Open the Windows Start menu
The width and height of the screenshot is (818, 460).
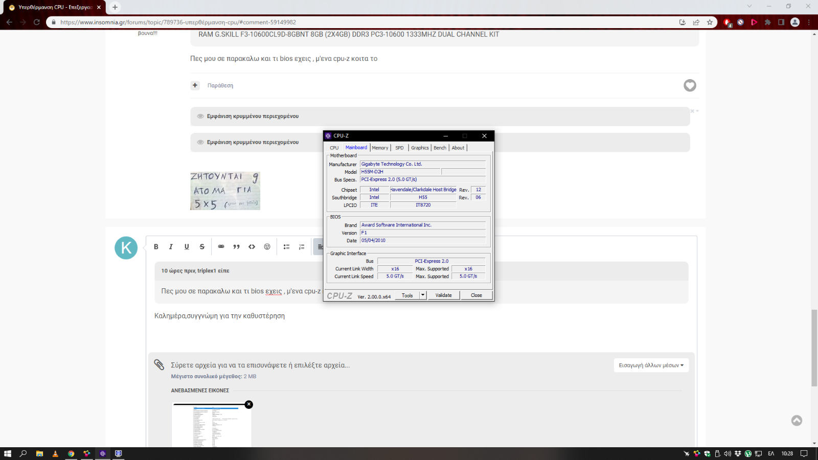(x=7, y=453)
